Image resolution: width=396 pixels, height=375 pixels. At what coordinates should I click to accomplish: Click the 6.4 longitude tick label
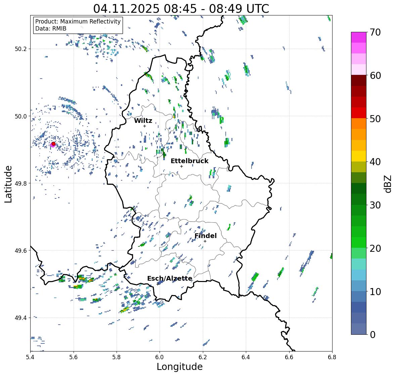point(246,357)
